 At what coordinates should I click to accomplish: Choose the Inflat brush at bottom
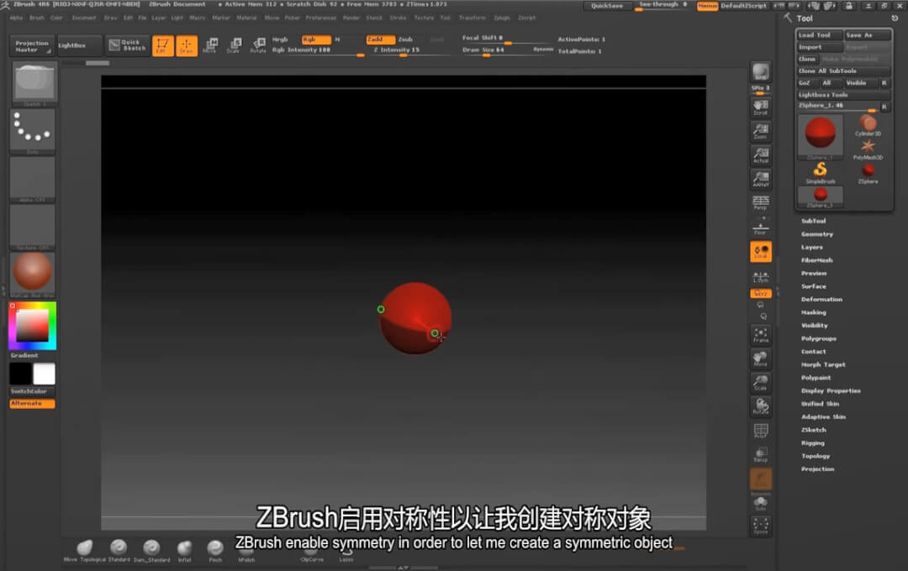(184, 550)
